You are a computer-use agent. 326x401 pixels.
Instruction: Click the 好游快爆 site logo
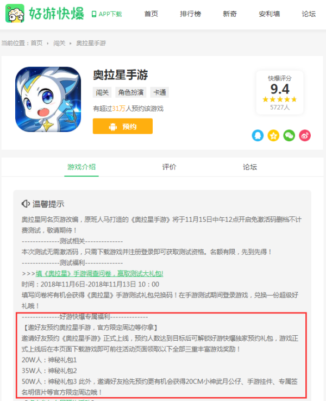pos(45,14)
